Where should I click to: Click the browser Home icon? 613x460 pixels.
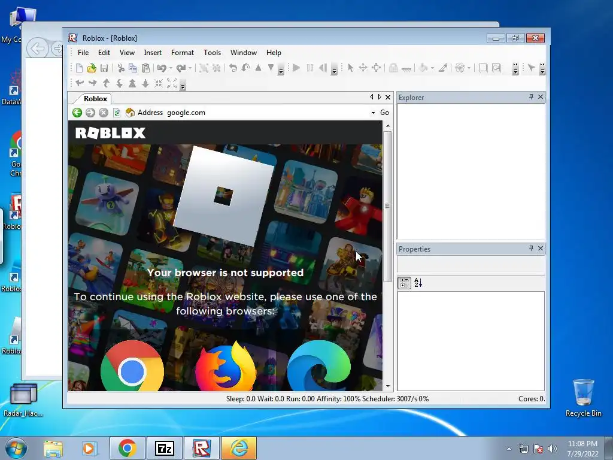130,113
